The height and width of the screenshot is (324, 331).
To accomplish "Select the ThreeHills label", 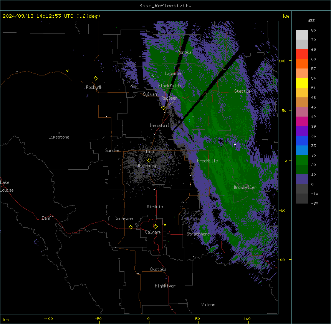I will 207,161.
